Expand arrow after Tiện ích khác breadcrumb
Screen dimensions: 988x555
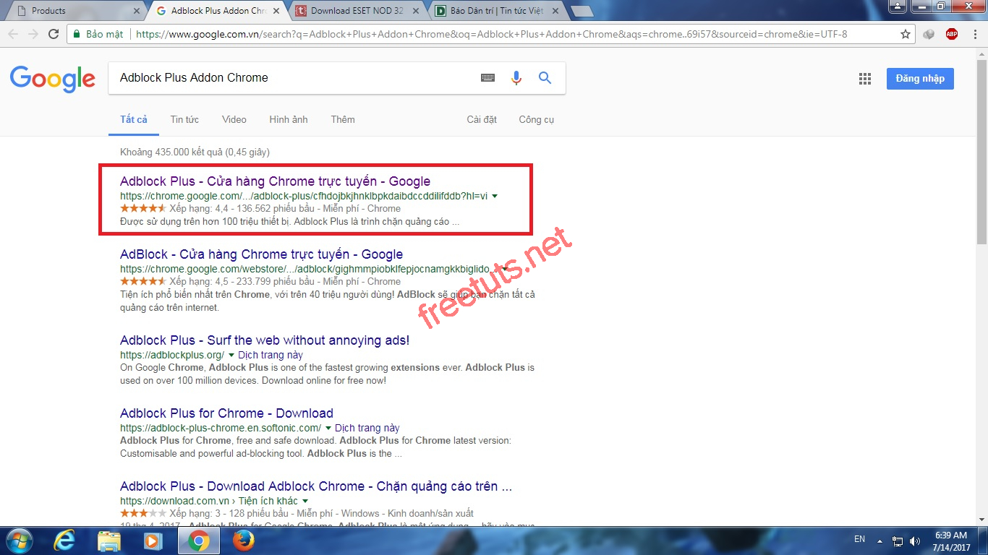pyautogui.click(x=305, y=501)
